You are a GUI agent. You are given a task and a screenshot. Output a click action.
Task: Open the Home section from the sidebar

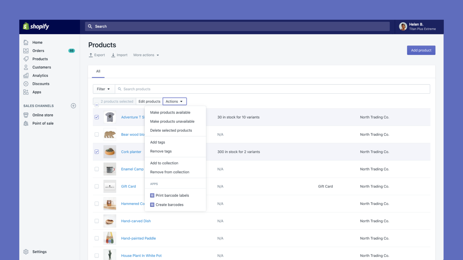click(x=26, y=42)
